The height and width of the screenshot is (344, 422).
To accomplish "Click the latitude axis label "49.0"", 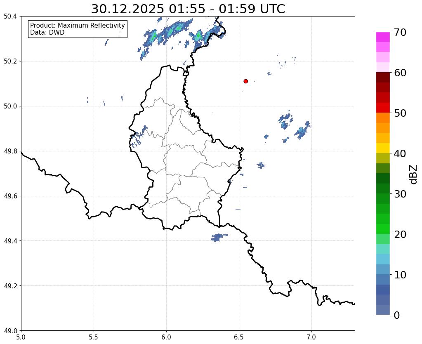I will tap(10, 330).
